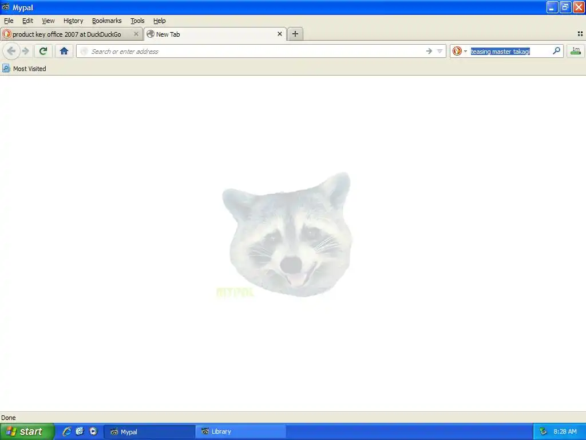Open the History menu
Image resolution: width=586 pixels, height=440 pixels.
pos(73,21)
